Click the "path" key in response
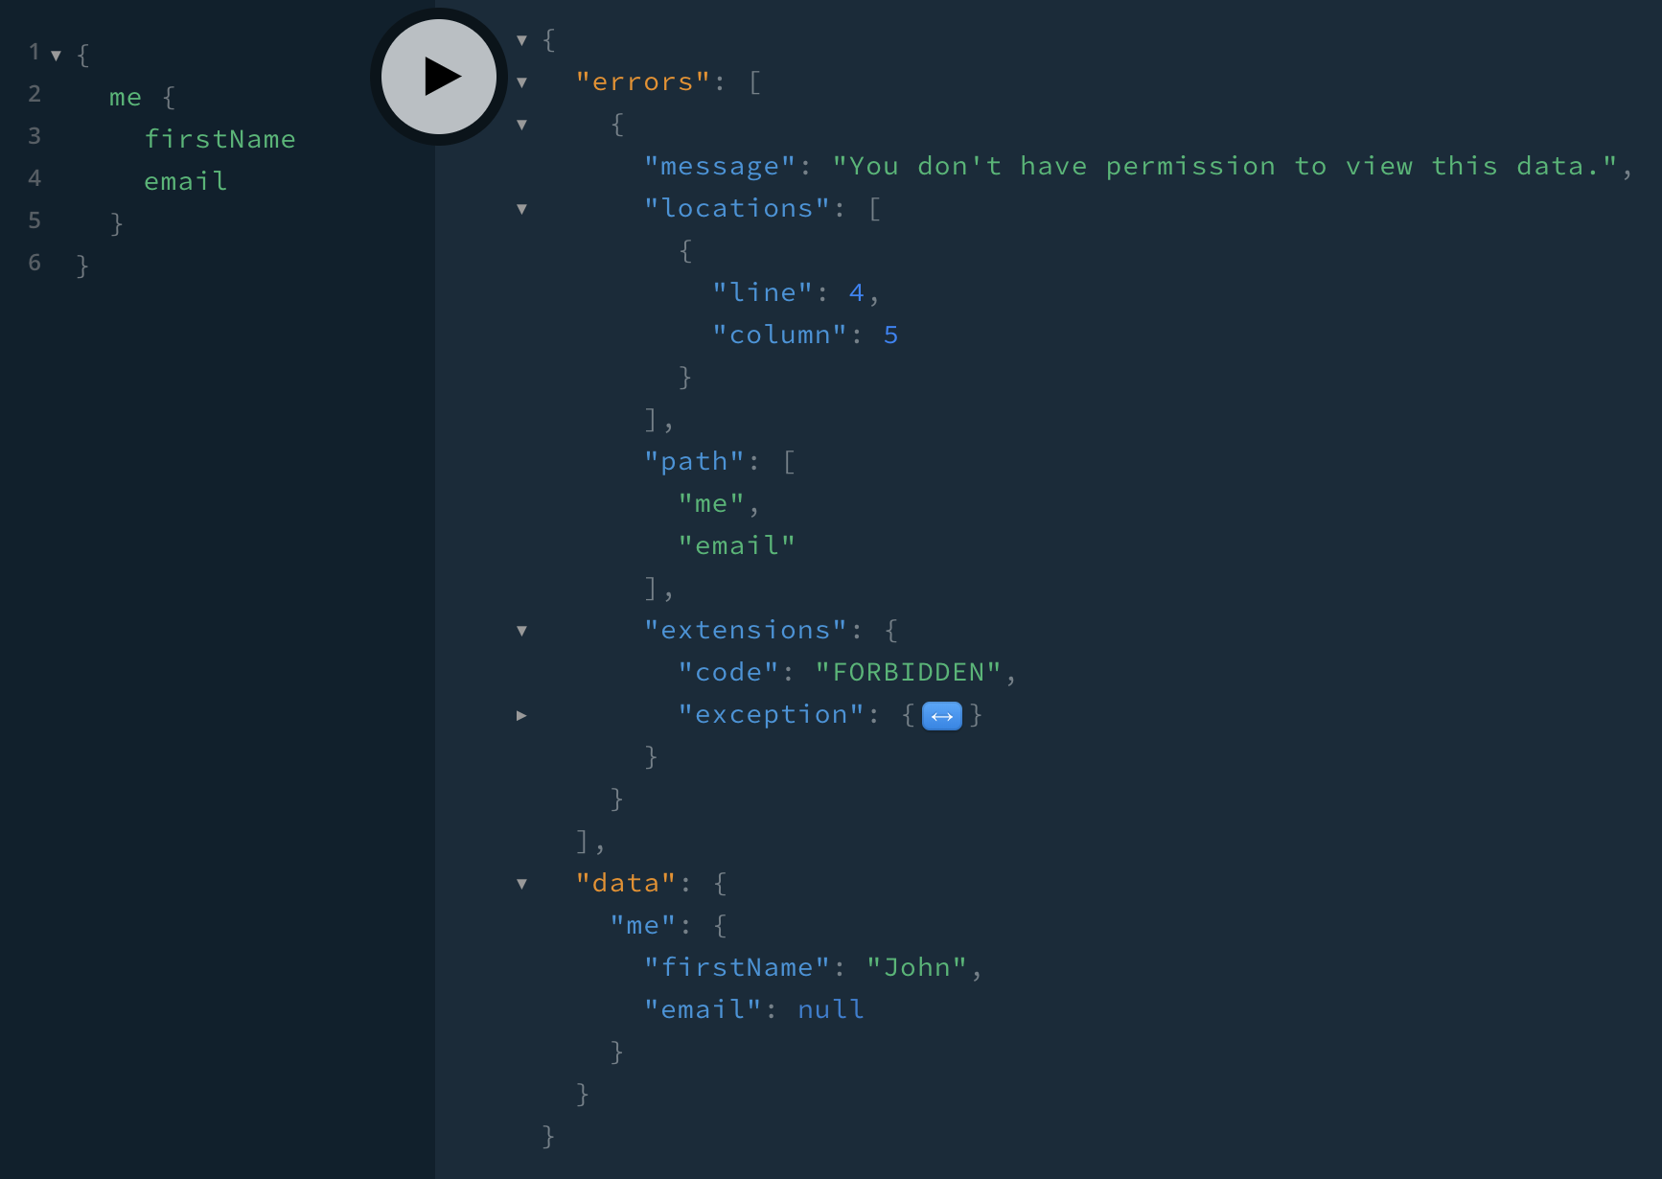The image size is (1662, 1179). 694,462
